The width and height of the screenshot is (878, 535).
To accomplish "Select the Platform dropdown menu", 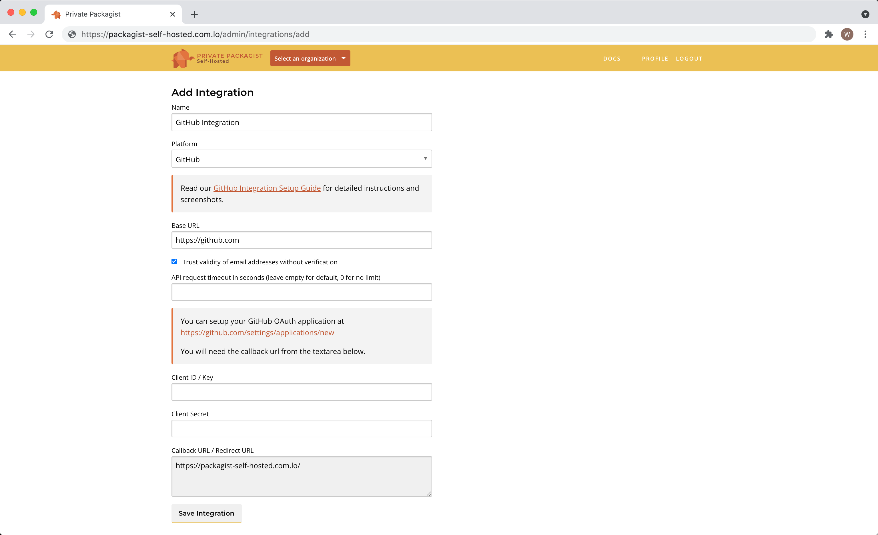I will pyautogui.click(x=302, y=158).
